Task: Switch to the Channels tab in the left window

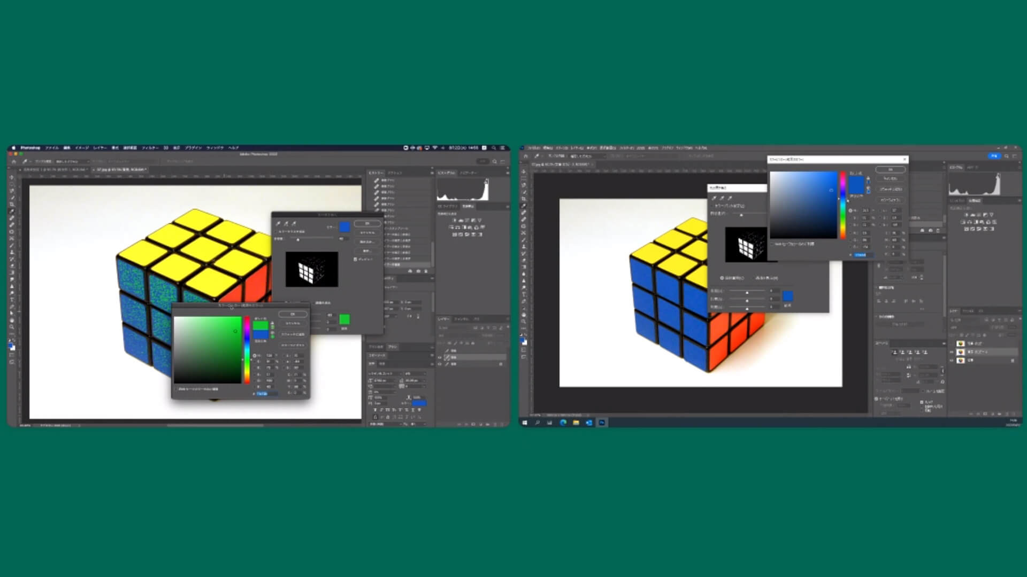Action: point(462,319)
